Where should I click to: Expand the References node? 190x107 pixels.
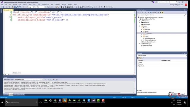pos(140,23)
